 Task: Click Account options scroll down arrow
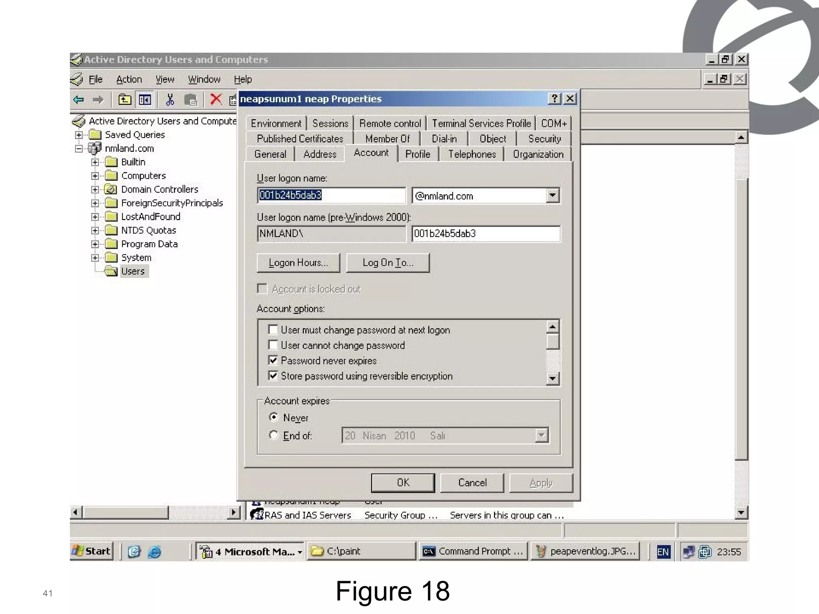tap(552, 378)
